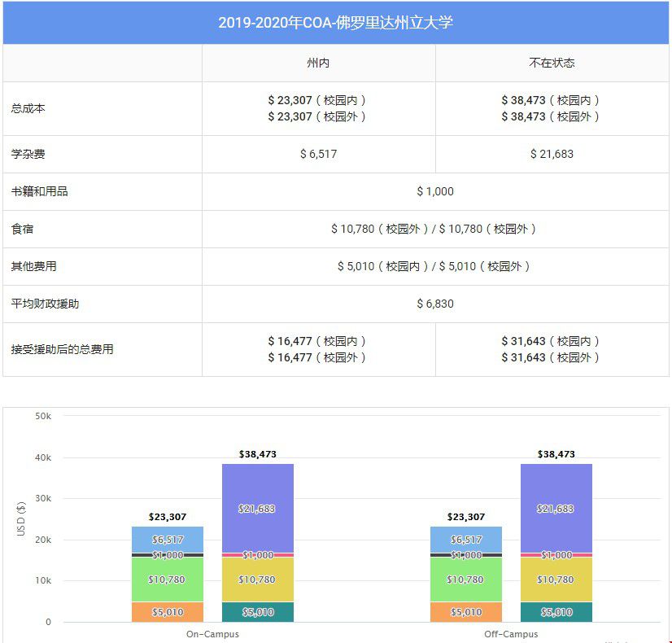Click the 总成本 row label

click(x=28, y=108)
